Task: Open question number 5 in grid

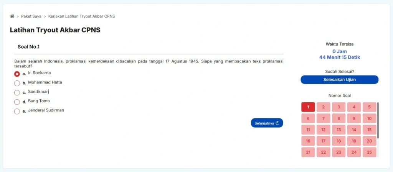Action: point(369,107)
